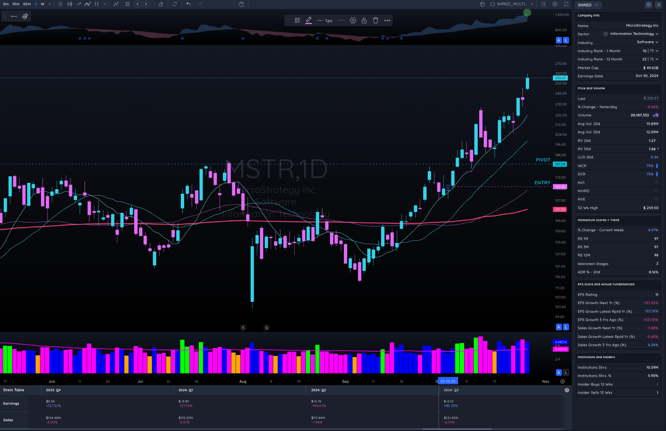Image resolution: width=666 pixels, height=431 pixels.
Task: Click add-template icon in drawing toolbar
Action: 297,20
